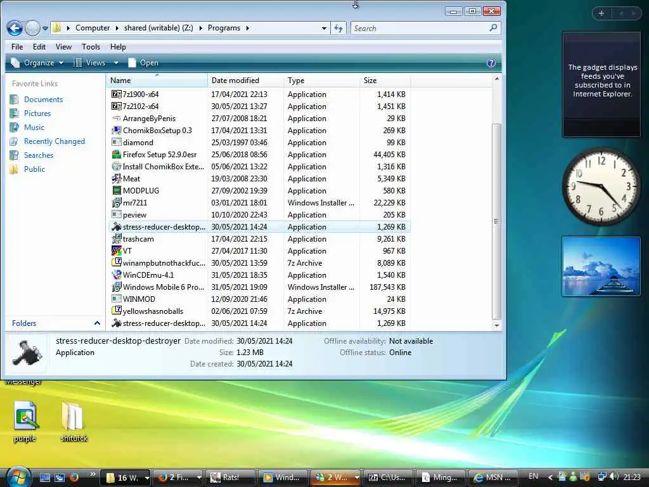The height and width of the screenshot is (487, 649).
Task: Sort by Type column header
Action: pos(321,81)
